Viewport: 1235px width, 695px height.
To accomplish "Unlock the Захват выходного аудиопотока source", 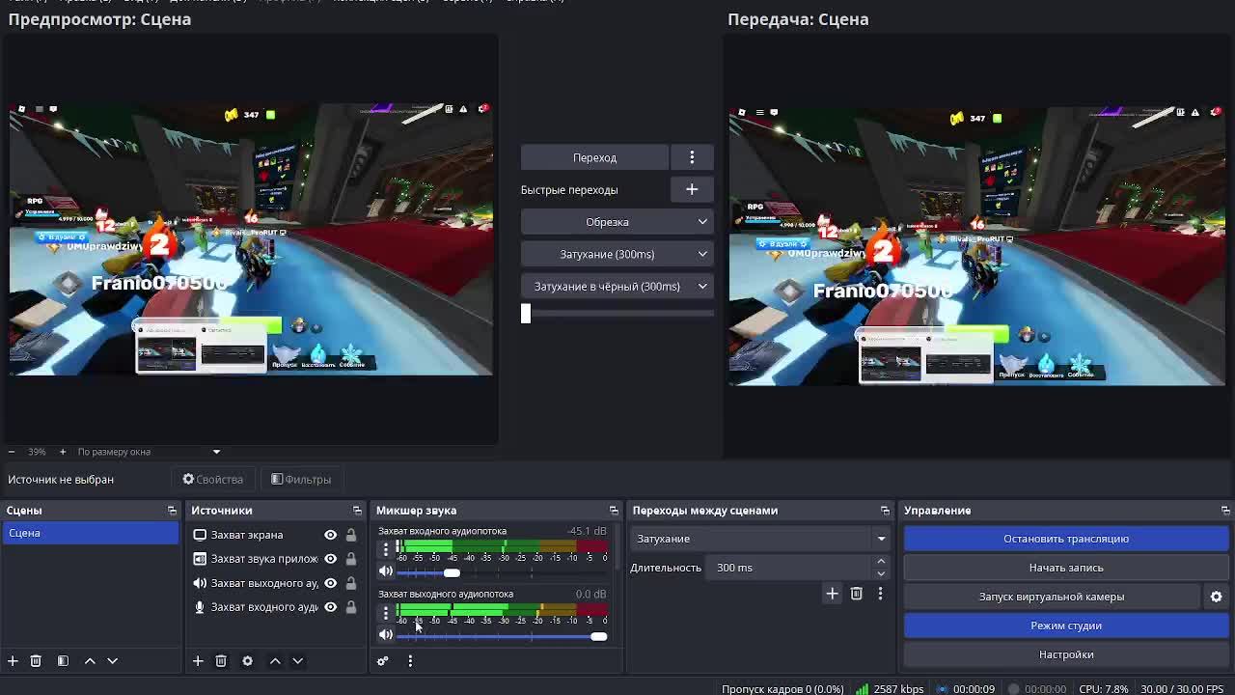I will tap(351, 583).
